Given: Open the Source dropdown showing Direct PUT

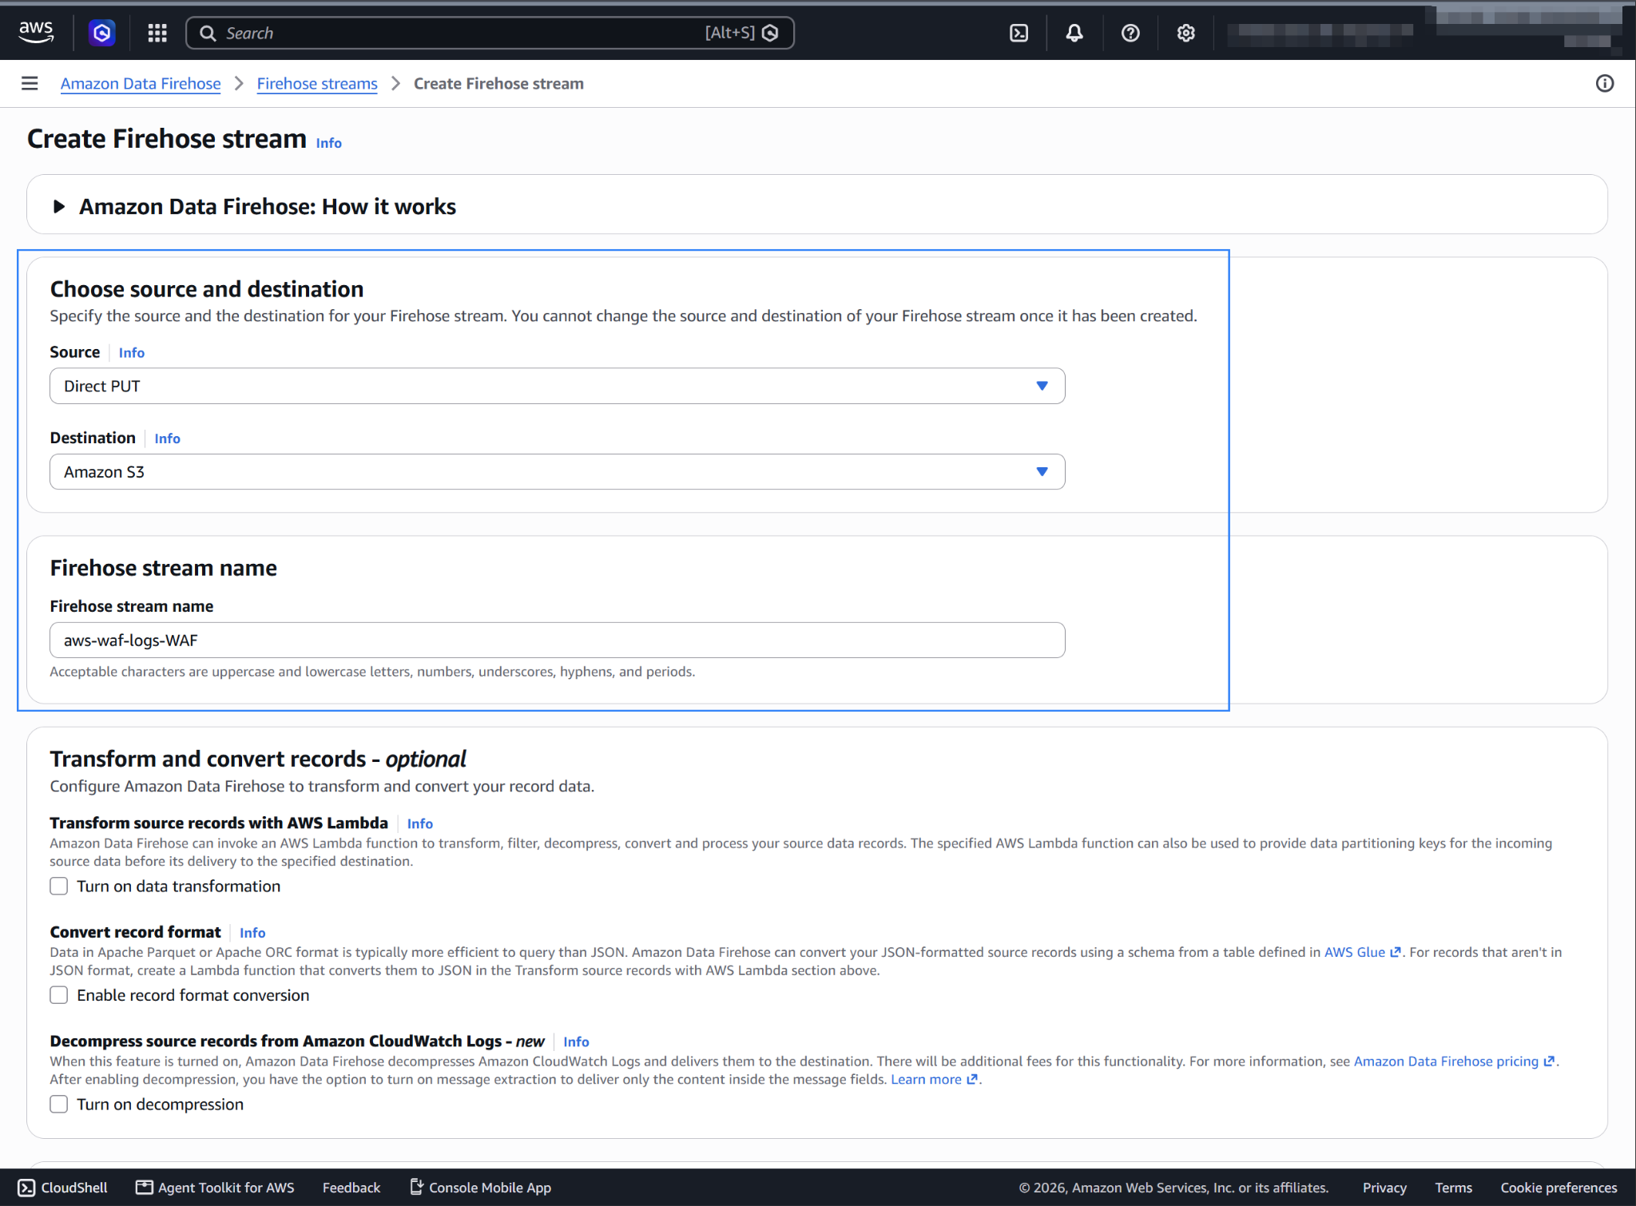Looking at the screenshot, I should (x=557, y=386).
